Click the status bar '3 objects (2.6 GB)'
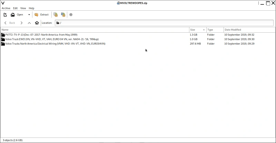This screenshot has height=143, width=276. 13,140
